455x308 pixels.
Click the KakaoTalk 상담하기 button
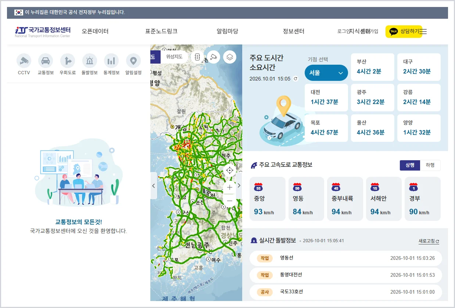pos(404,32)
